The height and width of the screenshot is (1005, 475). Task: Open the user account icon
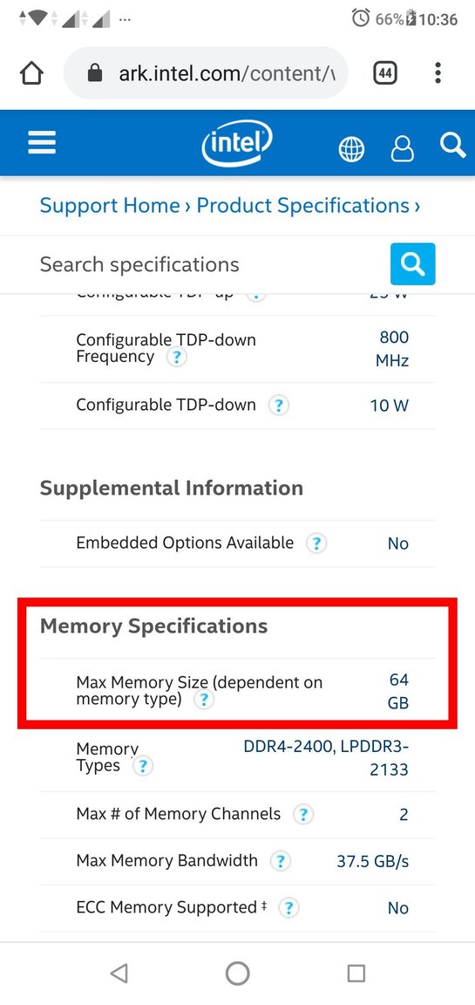pos(402,148)
